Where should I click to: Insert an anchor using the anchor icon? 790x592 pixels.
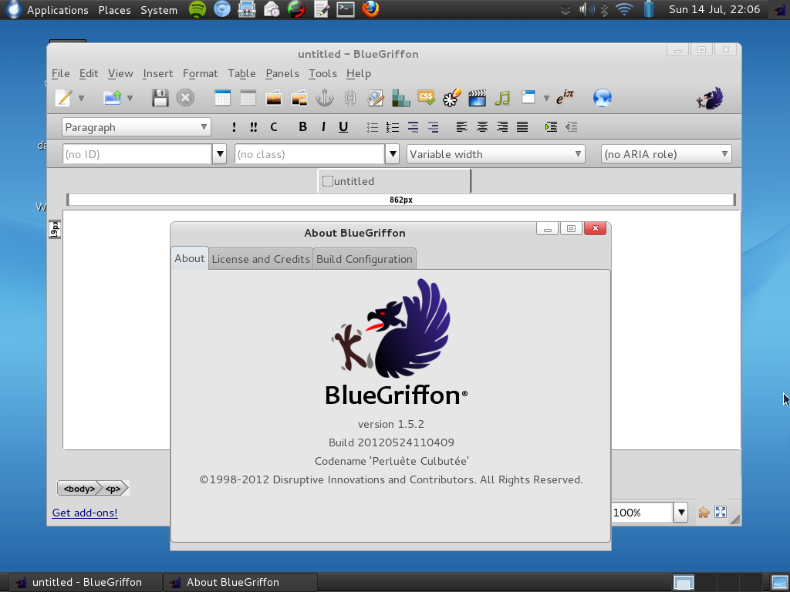point(325,98)
